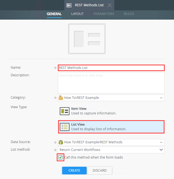Click the Description text area
The image size is (174, 179).
click(x=111, y=83)
